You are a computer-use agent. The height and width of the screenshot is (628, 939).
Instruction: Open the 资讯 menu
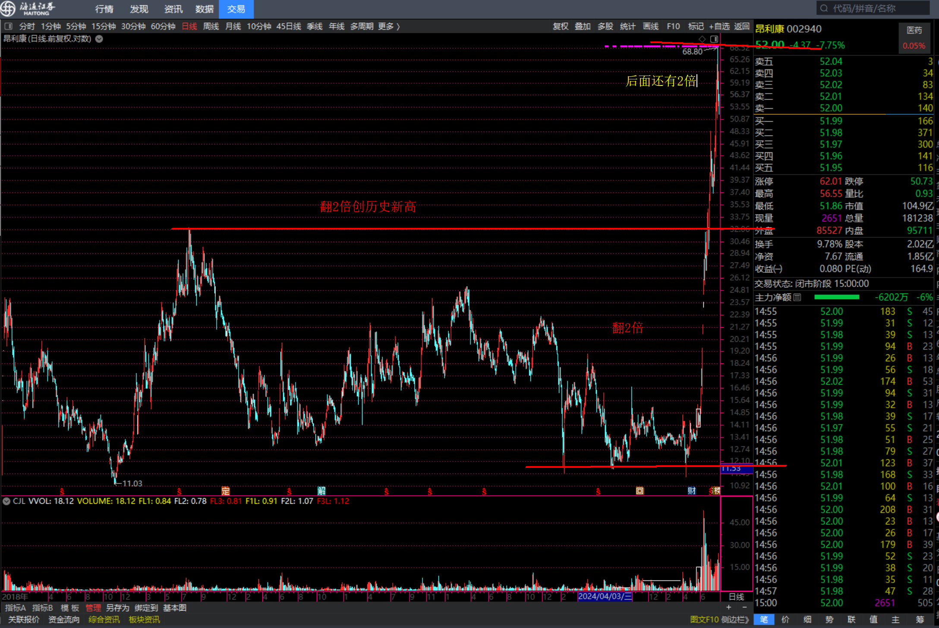173,9
